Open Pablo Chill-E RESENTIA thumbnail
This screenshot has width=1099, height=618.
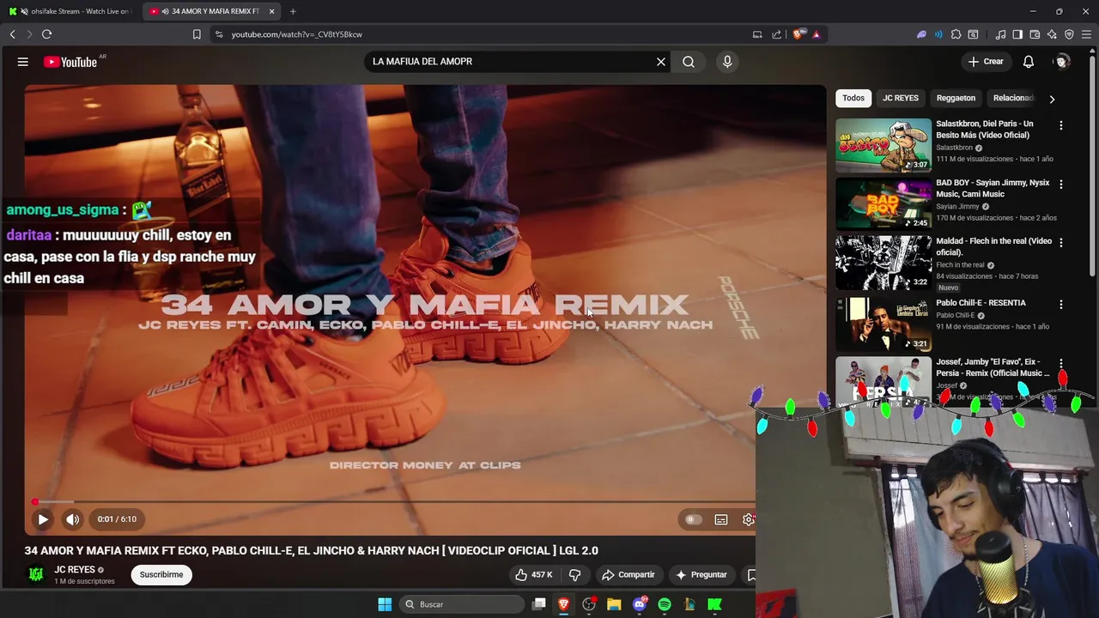click(883, 323)
